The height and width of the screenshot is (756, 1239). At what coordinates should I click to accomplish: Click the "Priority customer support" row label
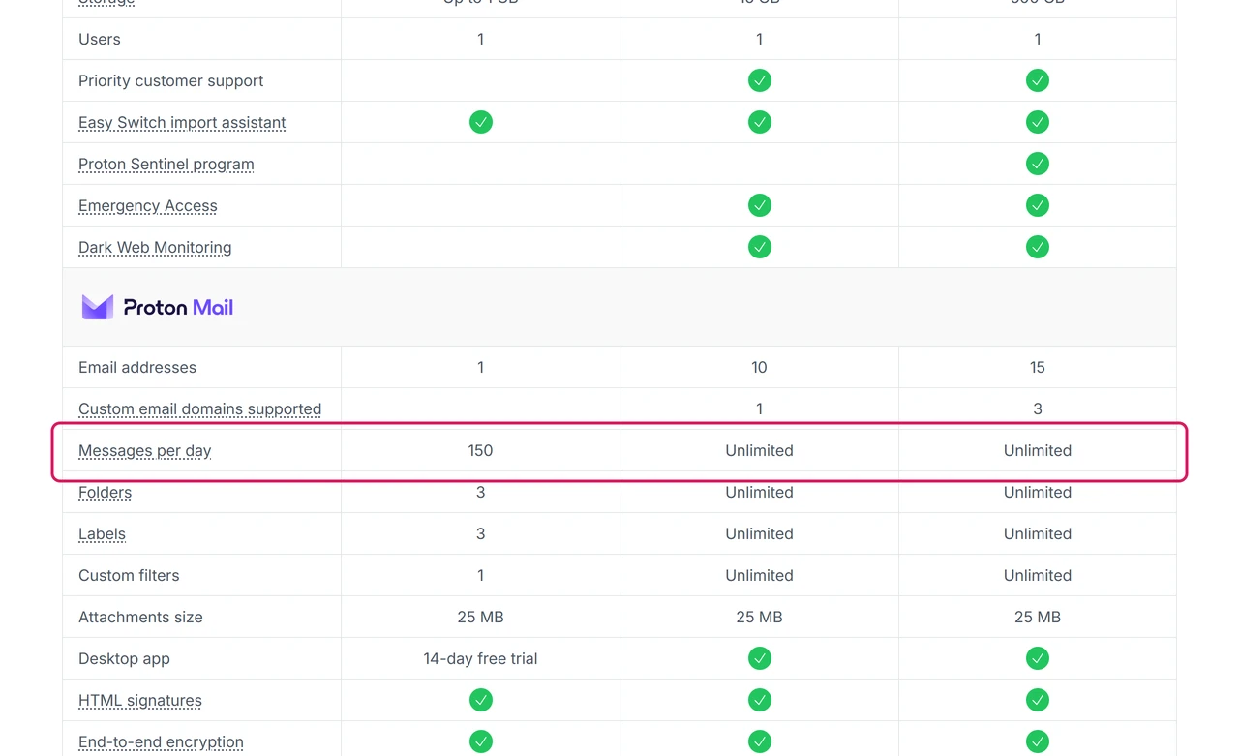click(171, 80)
